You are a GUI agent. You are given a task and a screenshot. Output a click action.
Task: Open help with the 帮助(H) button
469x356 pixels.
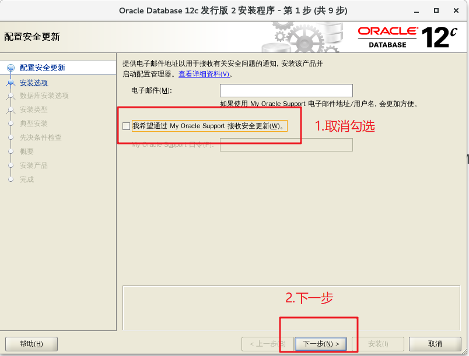pyautogui.click(x=32, y=344)
